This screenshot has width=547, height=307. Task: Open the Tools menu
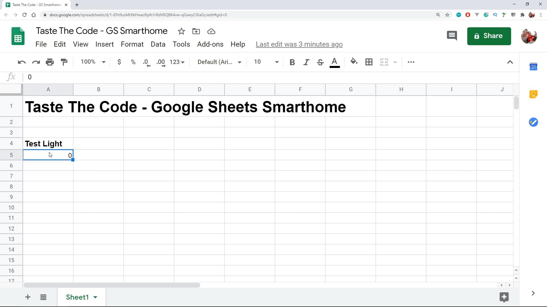(x=181, y=44)
